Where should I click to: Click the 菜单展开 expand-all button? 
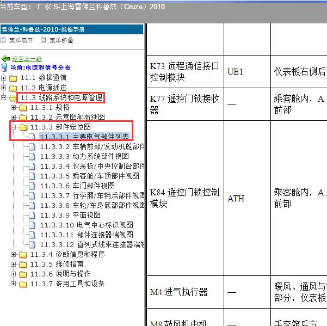tap(17, 40)
